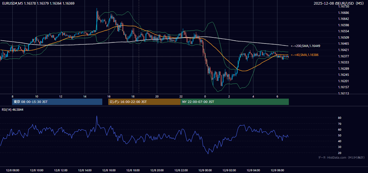The width and height of the screenshot is (368, 173).
Task: Click the NY 22:00-07:00 JST session bar
Action: [x=235, y=102]
